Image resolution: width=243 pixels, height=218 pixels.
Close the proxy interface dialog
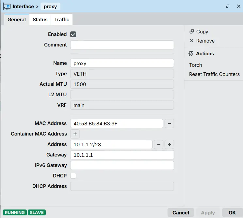point(239,6)
